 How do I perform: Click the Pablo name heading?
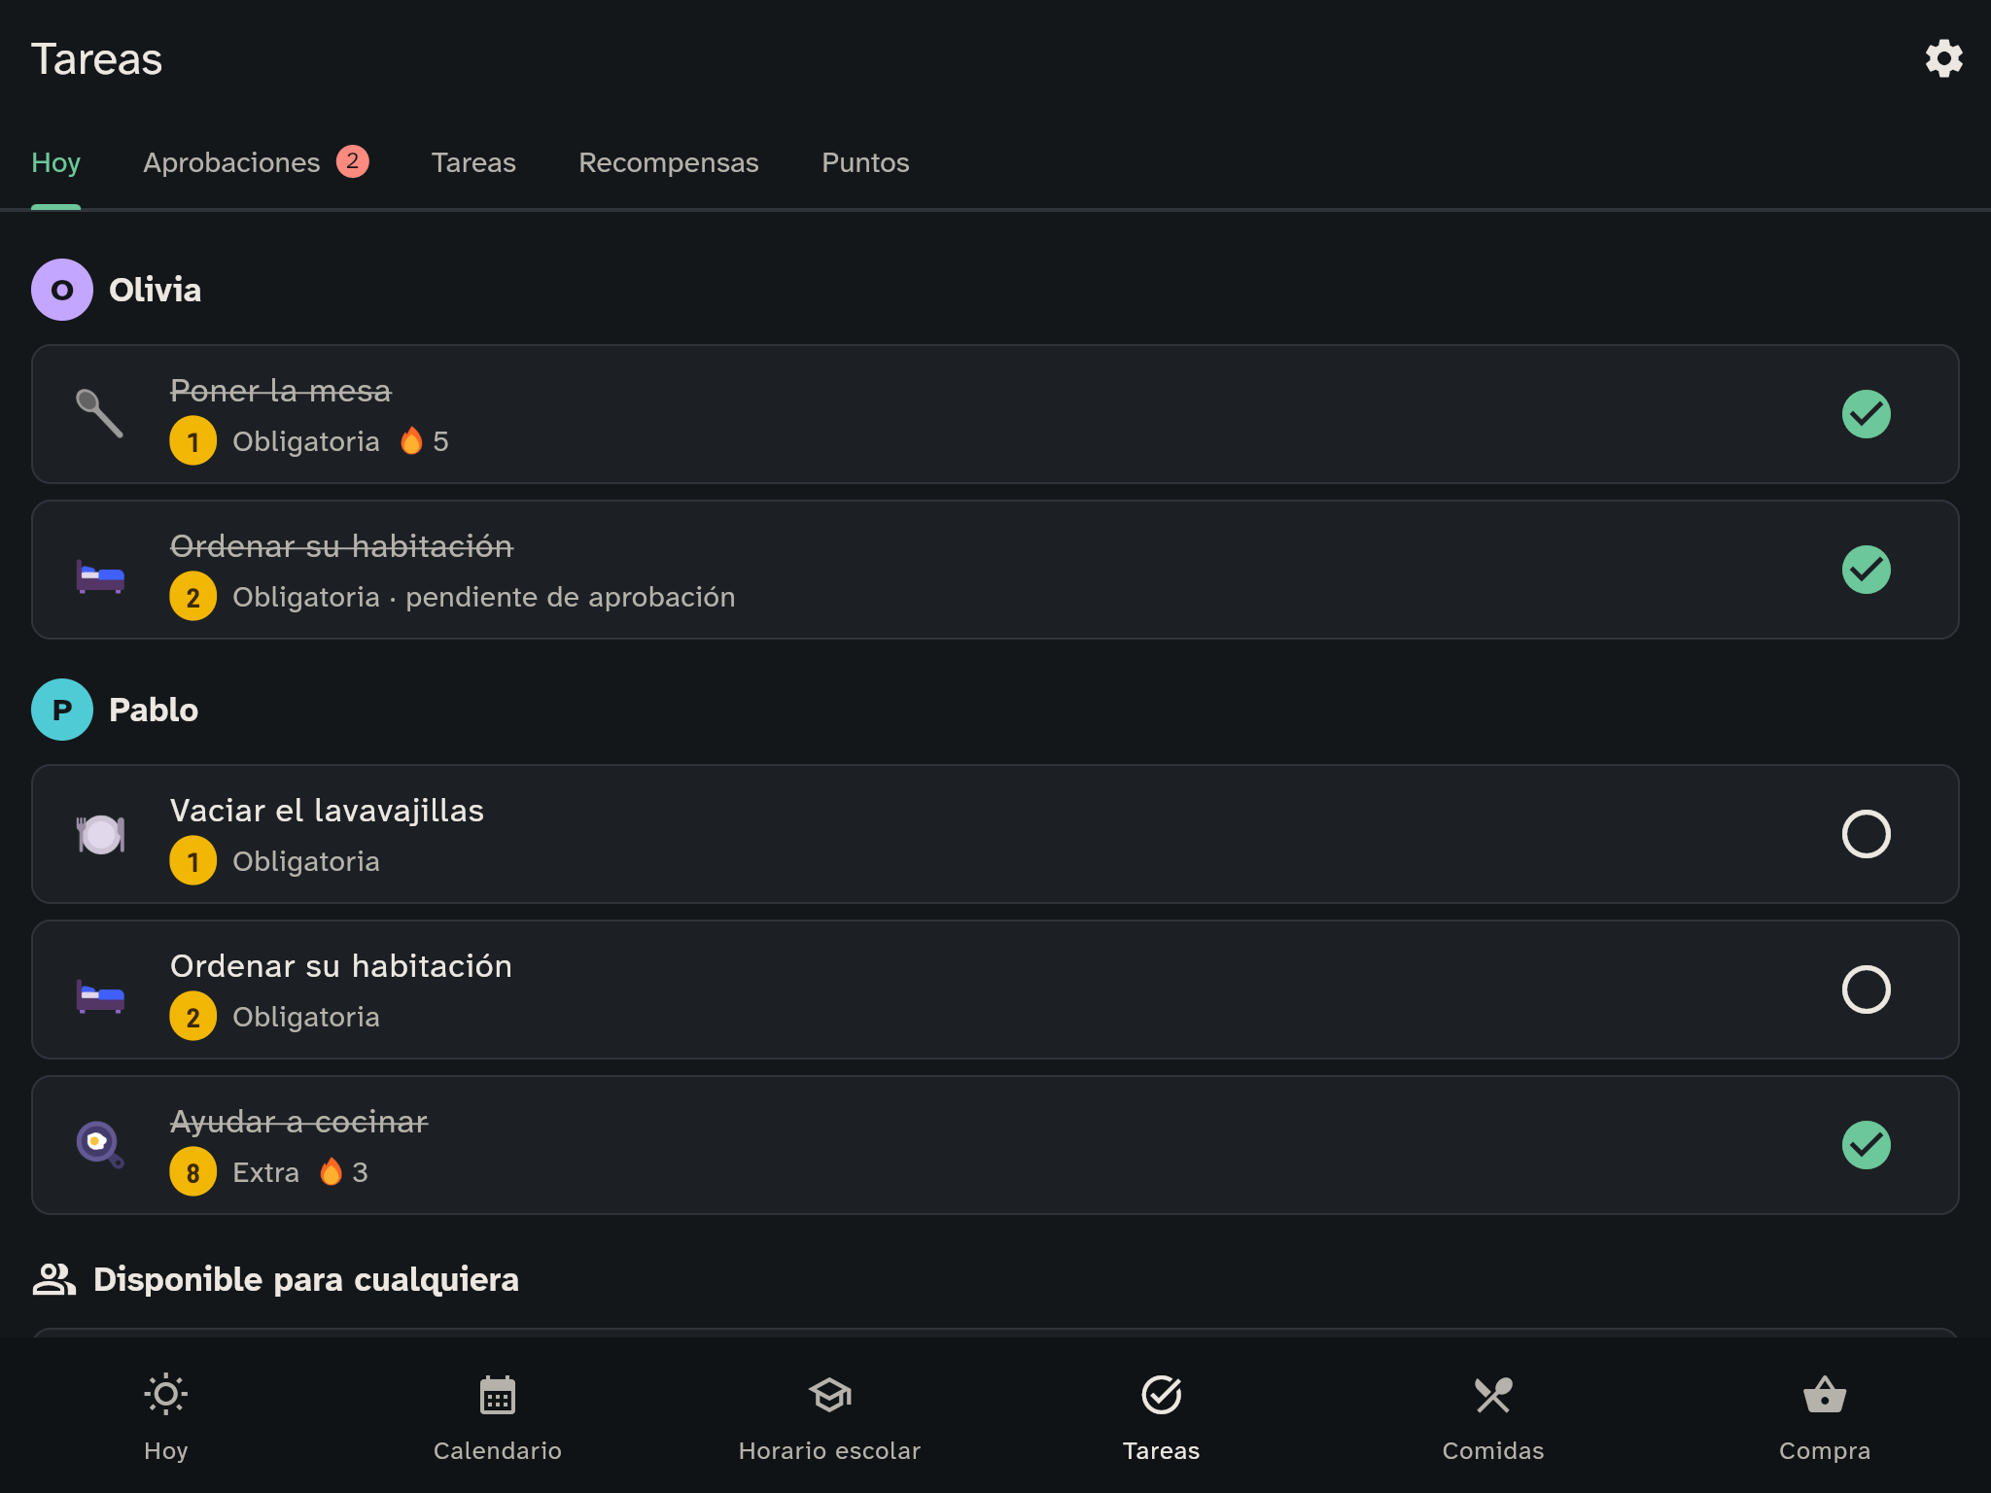pos(154,710)
